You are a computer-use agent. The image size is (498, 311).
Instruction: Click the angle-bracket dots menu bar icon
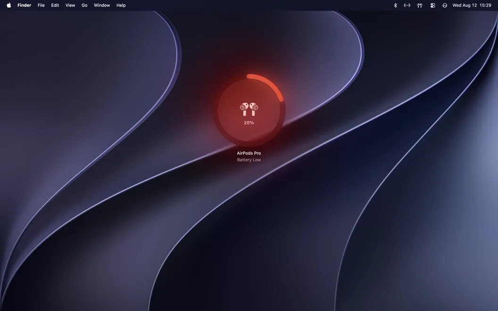tap(407, 5)
